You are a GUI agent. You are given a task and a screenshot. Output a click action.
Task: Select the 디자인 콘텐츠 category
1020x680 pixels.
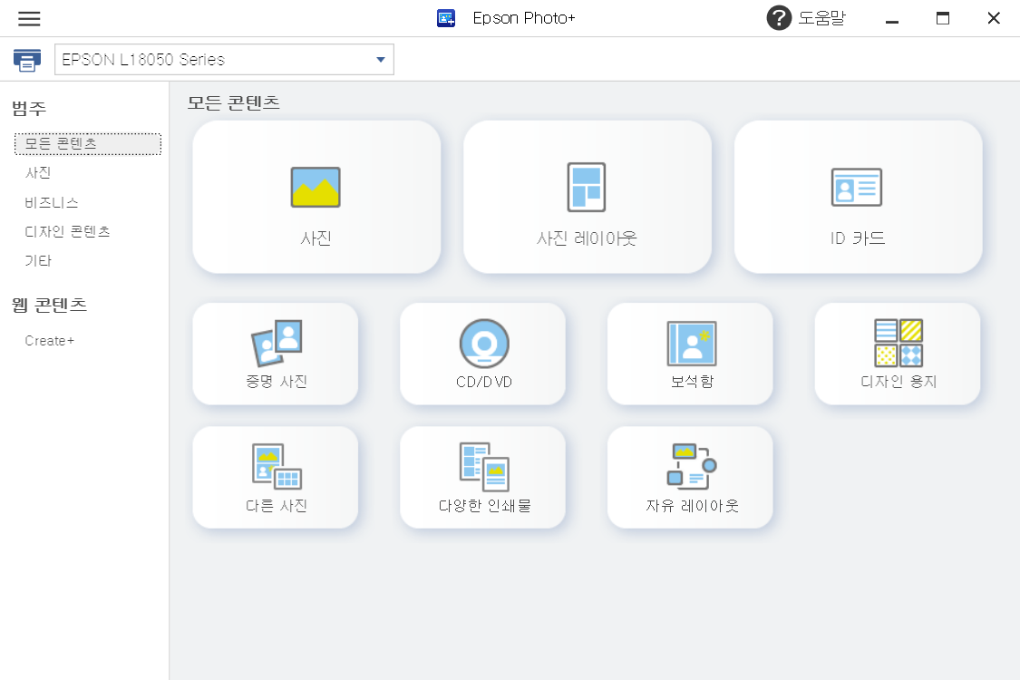click(68, 232)
